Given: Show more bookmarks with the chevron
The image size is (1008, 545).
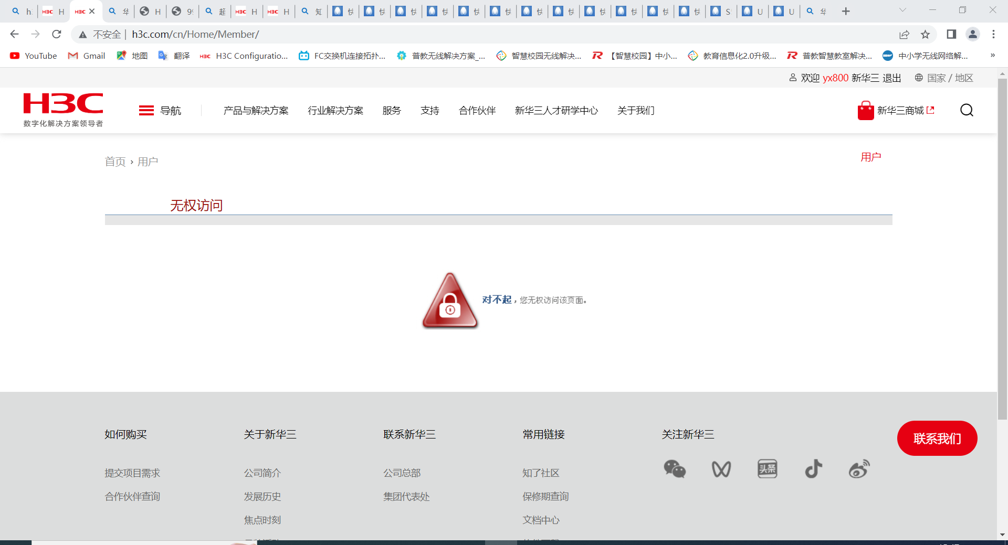Looking at the screenshot, I should [x=992, y=56].
